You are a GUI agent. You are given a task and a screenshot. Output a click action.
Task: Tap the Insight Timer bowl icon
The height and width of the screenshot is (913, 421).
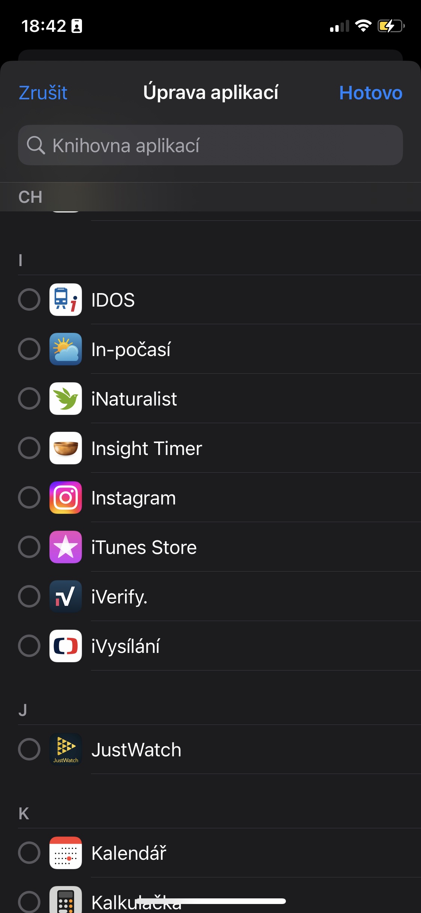(x=65, y=448)
